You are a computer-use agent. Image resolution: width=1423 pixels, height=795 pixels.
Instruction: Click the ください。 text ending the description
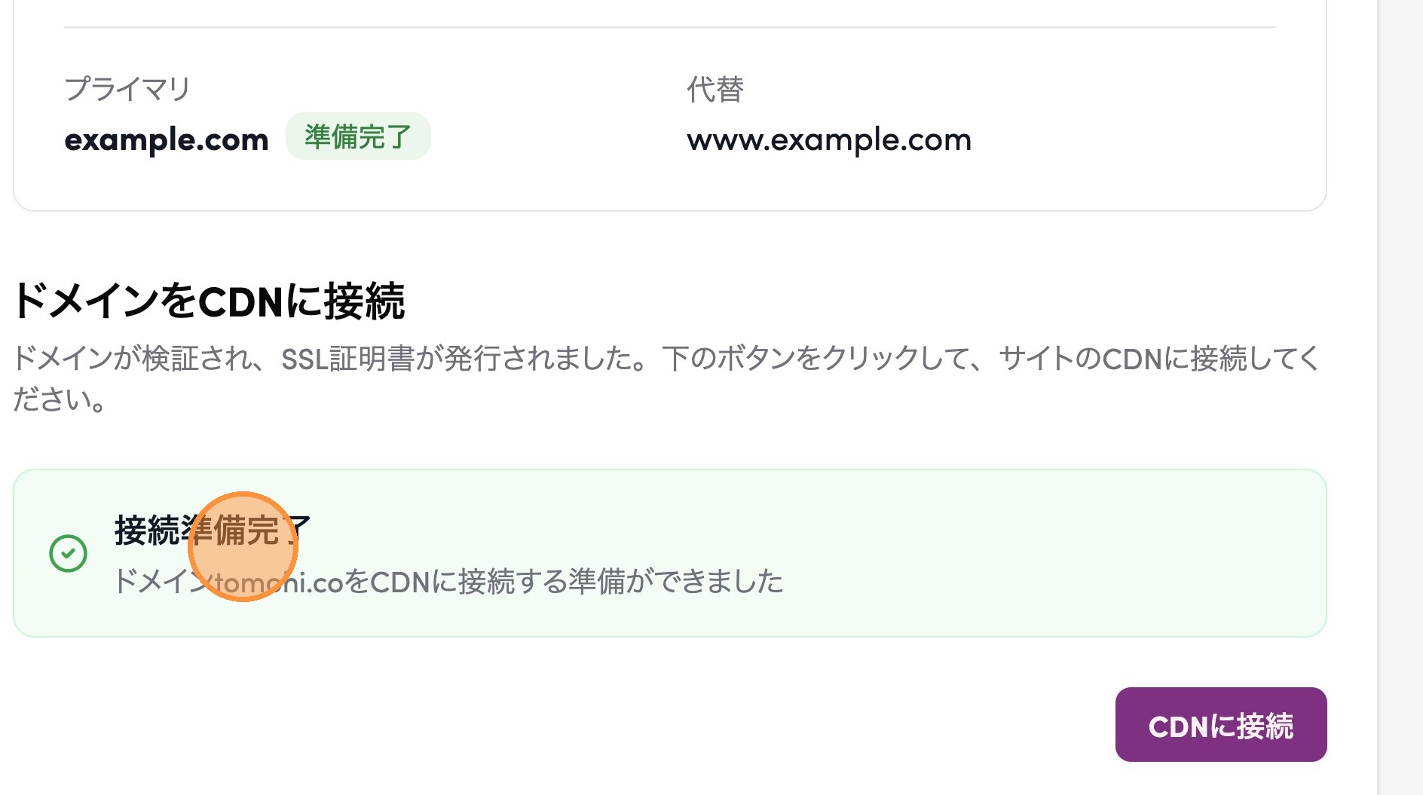(59, 399)
